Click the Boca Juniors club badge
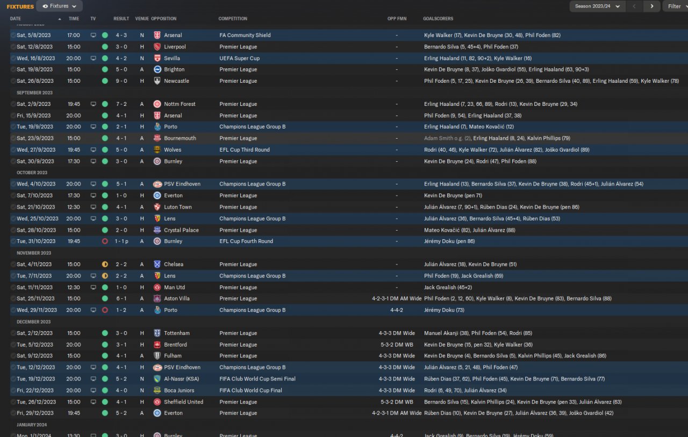The image size is (688, 437). click(x=157, y=390)
